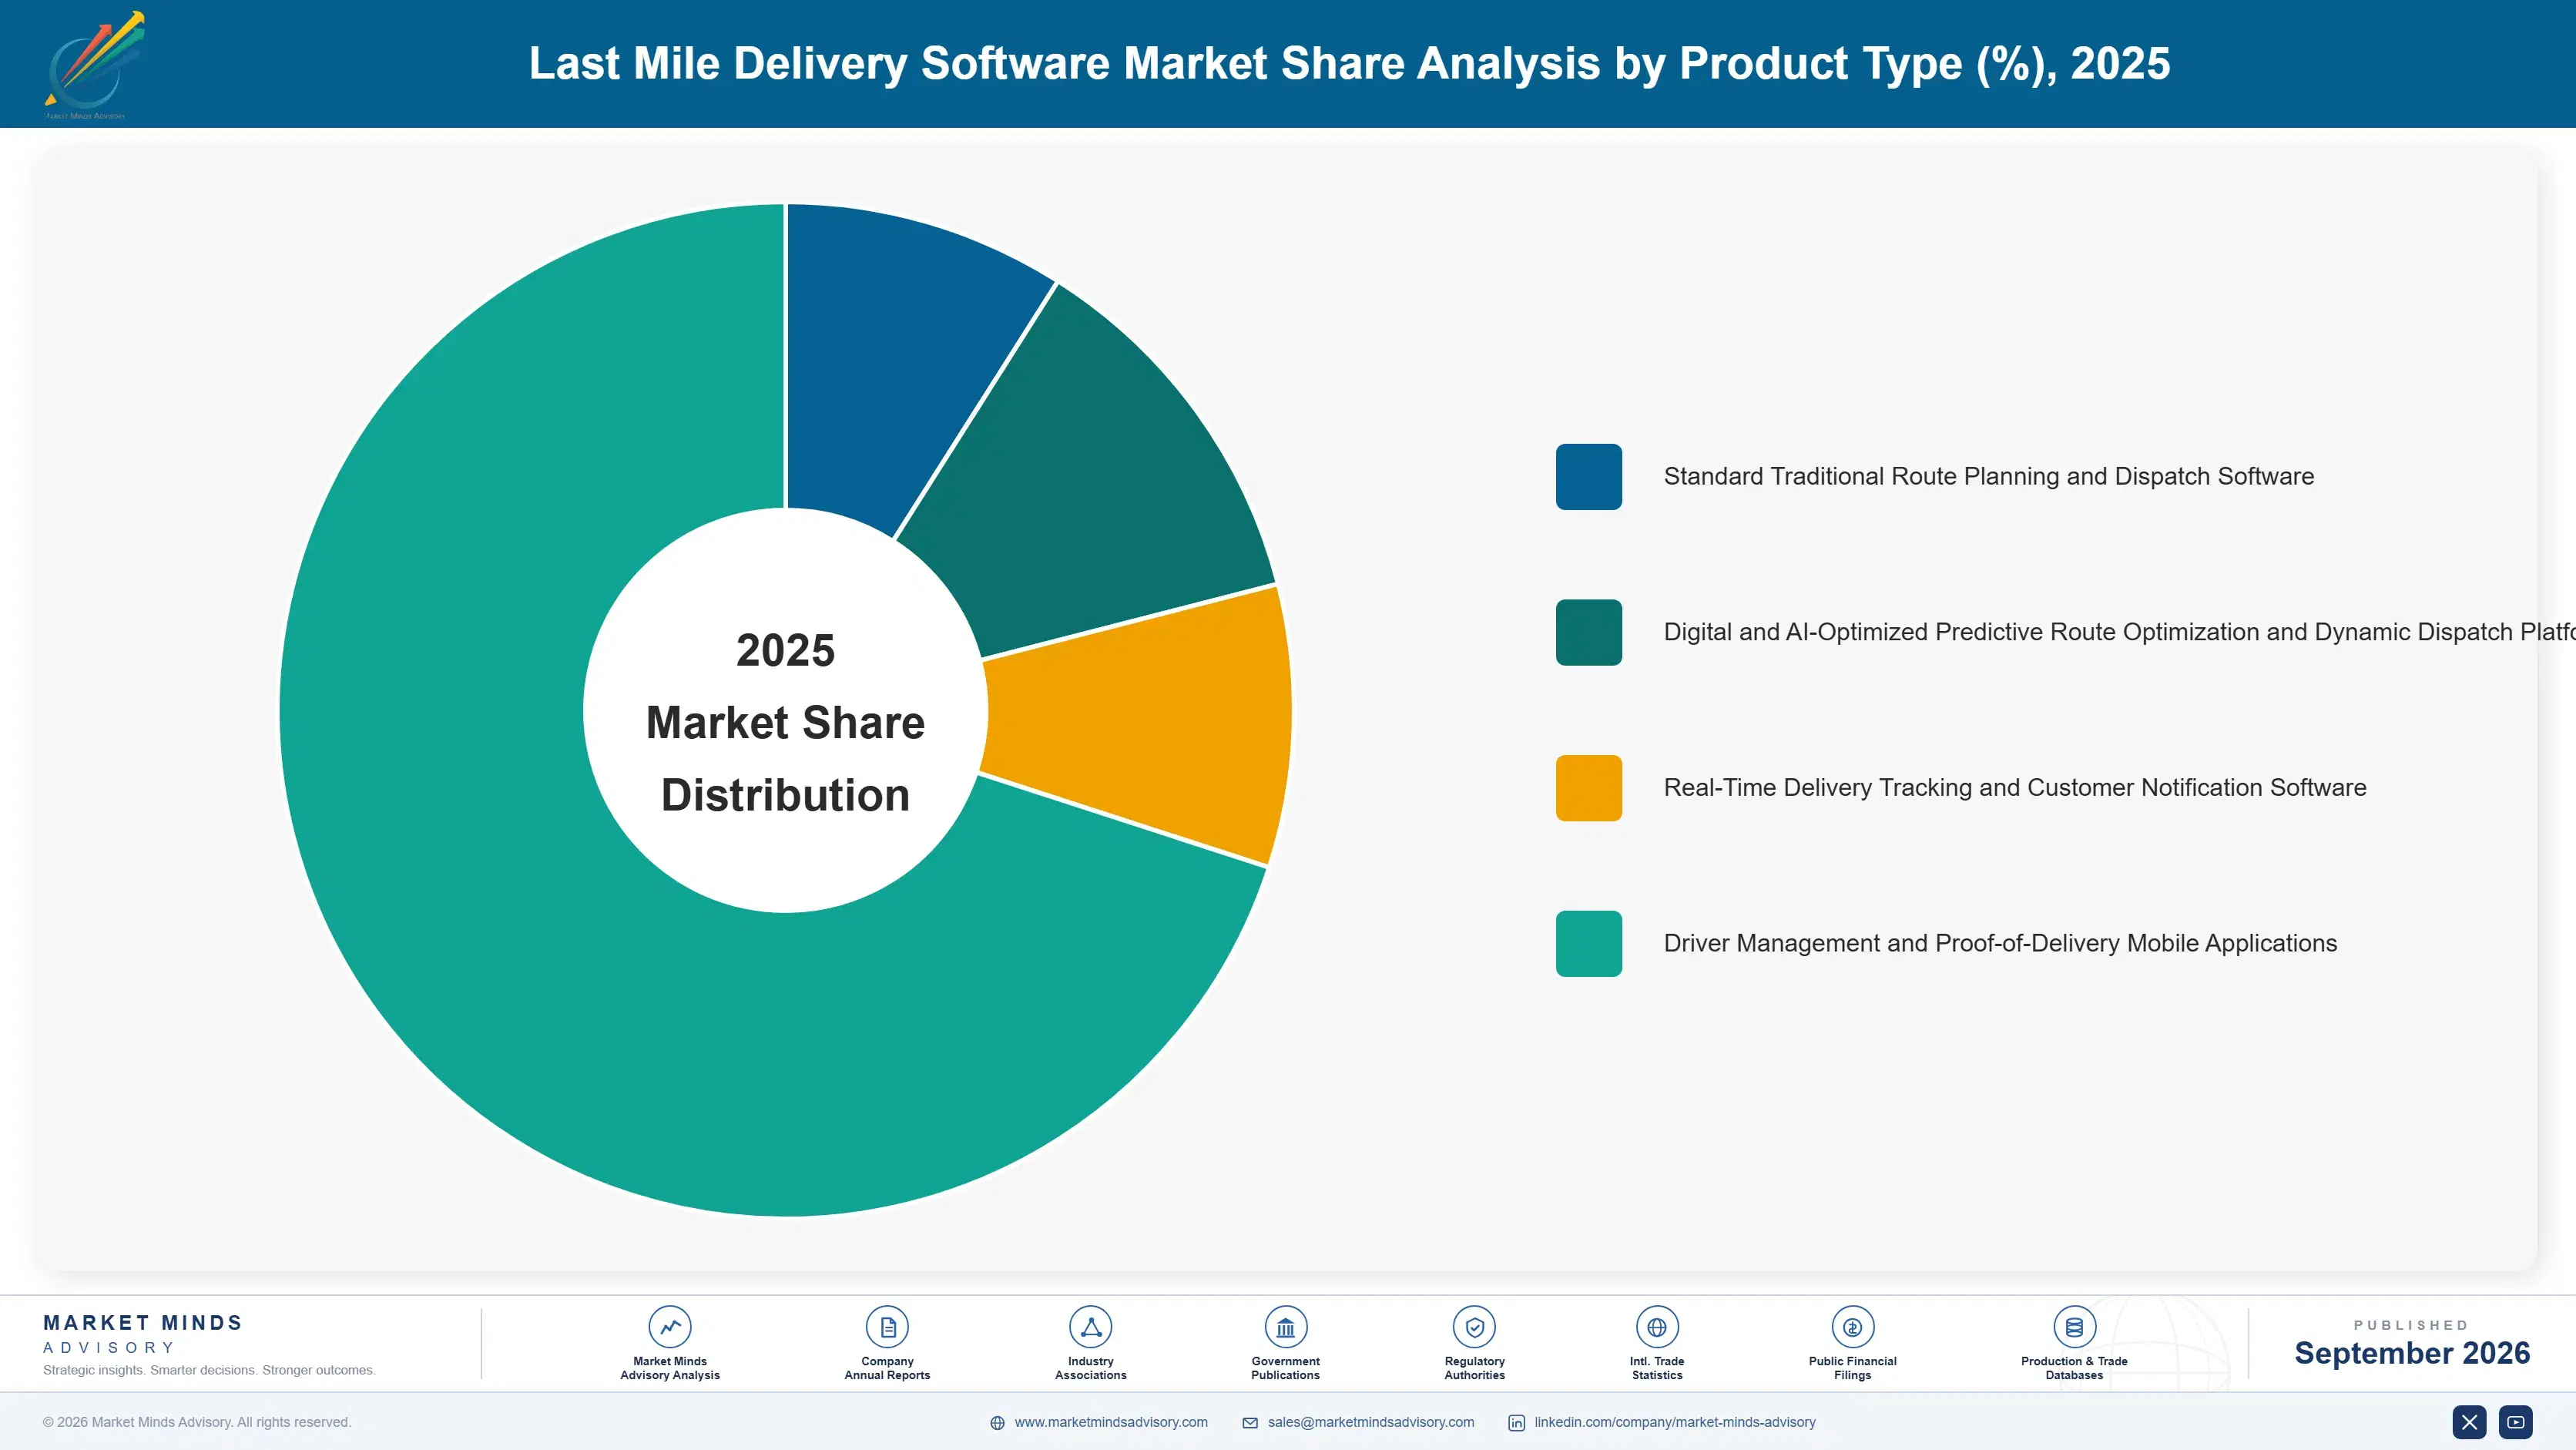Screen dimensions: 2576x1450
Task: Click the Public Financial Filings icon
Action: [1853, 1327]
